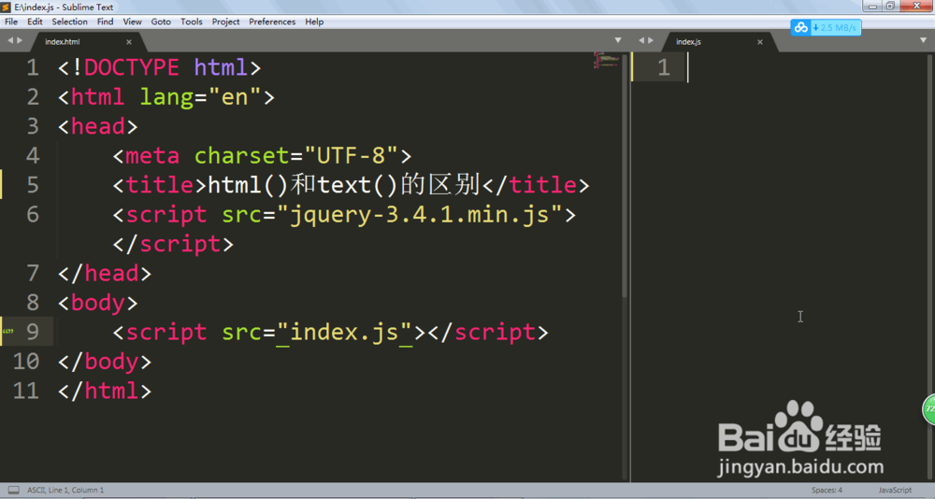The image size is (935, 499).
Task: Click the bracket-match gutter icon on line 9
Action: [x=8, y=332]
